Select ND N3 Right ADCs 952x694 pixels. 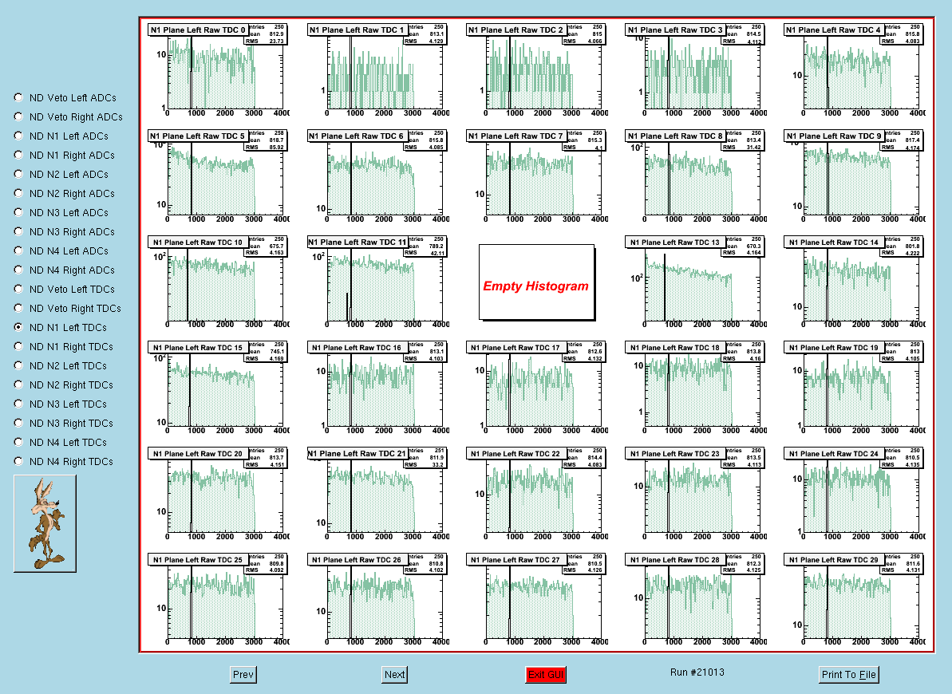click(x=18, y=231)
